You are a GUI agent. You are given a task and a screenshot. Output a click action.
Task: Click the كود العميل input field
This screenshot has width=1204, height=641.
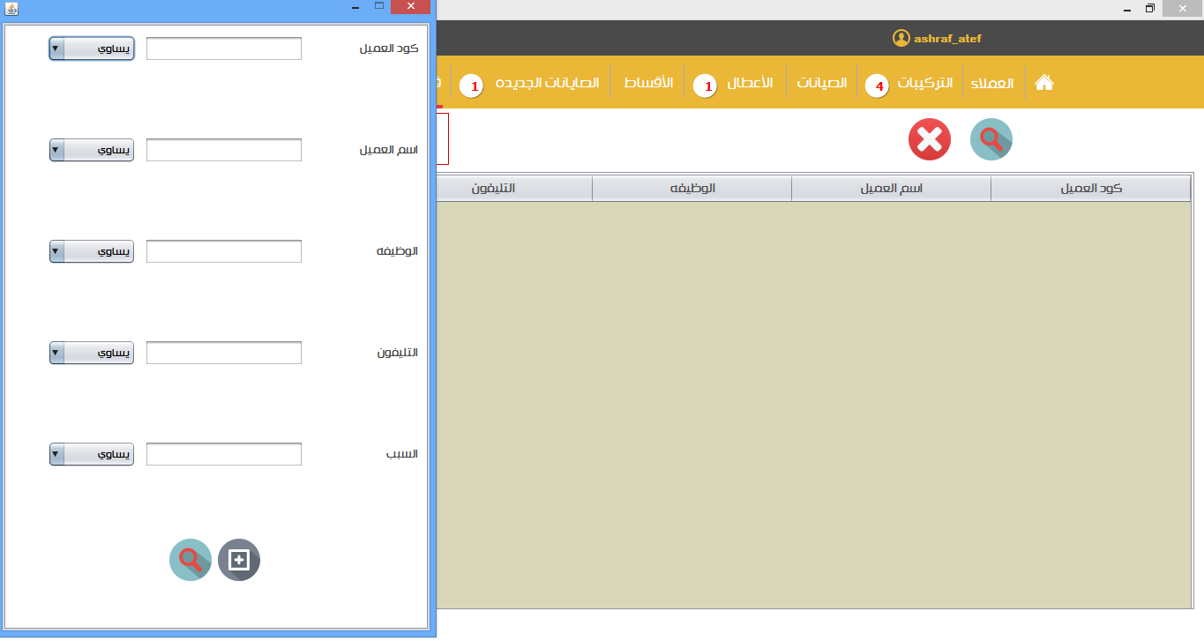224,48
